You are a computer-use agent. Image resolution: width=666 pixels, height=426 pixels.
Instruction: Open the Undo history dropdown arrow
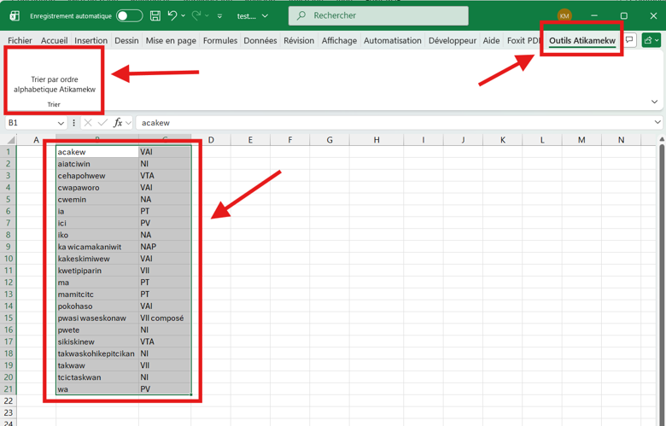183,15
